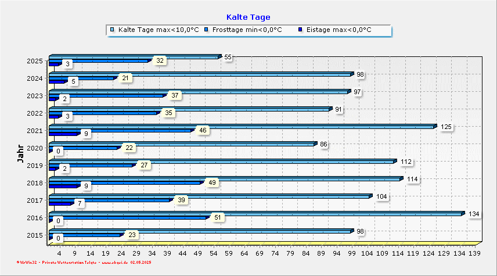Click the 2022 cold days value 91
This screenshot has height=276, width=497.
coord(338,109)
